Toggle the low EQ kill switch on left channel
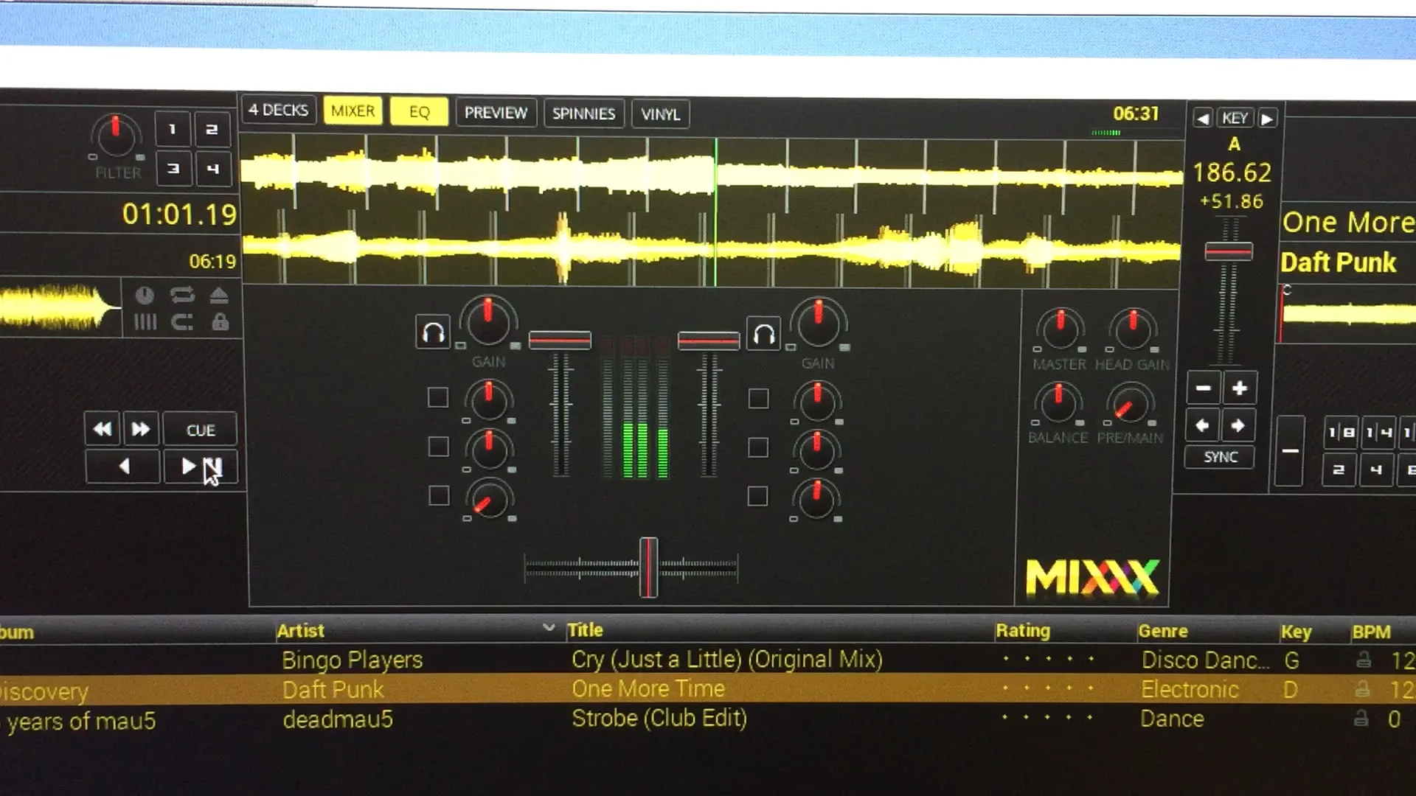This screenshot has width=1416, height=796. coord(440,495)
